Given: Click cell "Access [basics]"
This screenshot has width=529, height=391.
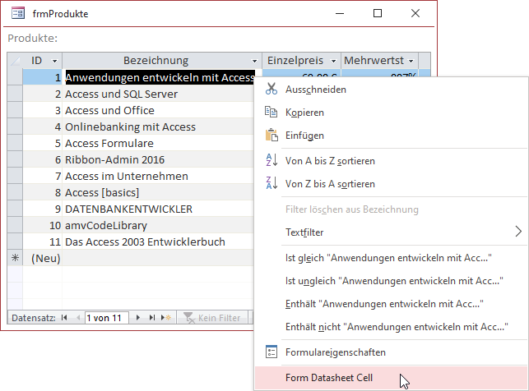Looking at the screenshot, I should coord(158,193).
